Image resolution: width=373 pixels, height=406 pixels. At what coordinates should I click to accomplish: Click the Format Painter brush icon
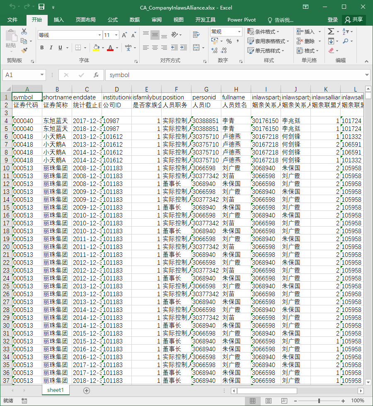tap(24, 50)
